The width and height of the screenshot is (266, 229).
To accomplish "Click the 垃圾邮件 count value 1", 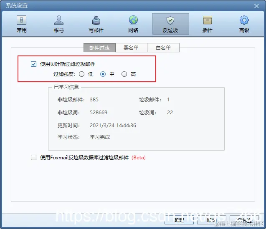I will (168, 100).
